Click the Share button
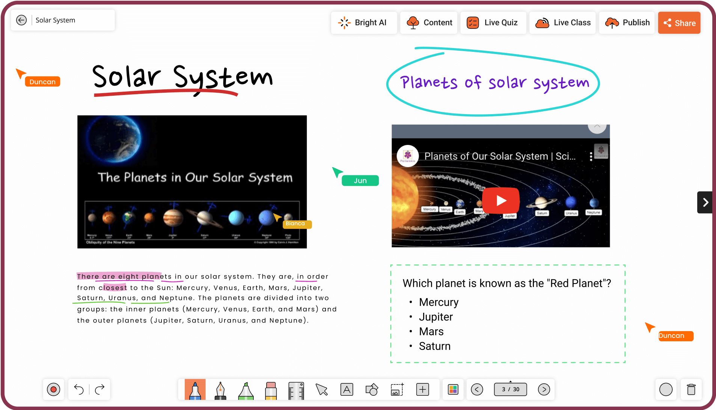 point(679,23)
